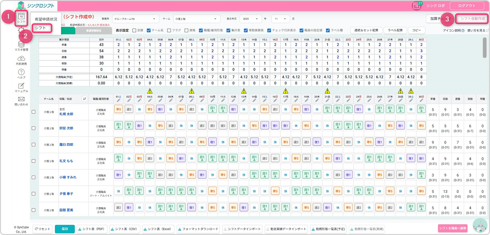Enable the 並替 checkbox
This screenshot has width=490, height=235.
[x=134, y=30]
